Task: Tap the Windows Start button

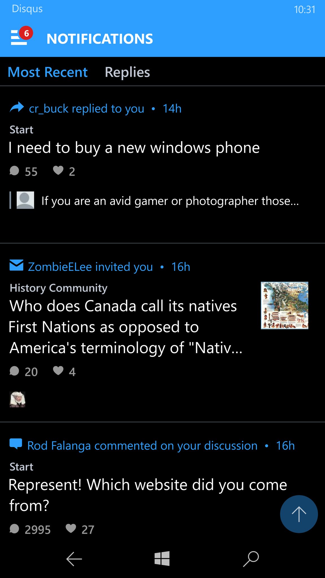Action: click(162, 558)
